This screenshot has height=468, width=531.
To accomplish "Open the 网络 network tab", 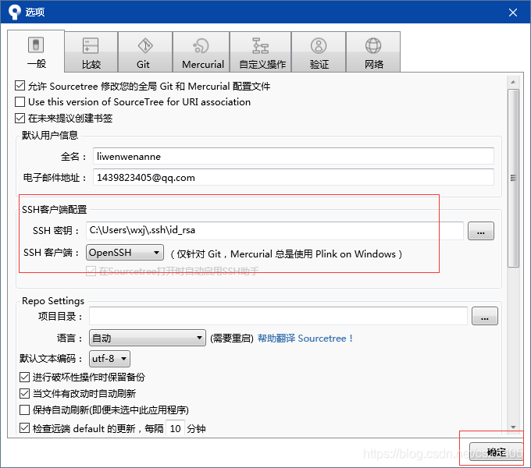I will pos(373,52).
